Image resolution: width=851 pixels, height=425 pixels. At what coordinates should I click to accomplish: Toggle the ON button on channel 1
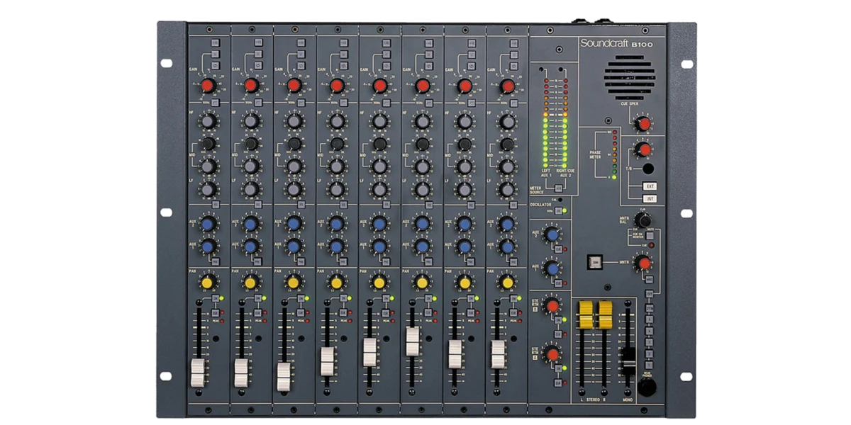pos(216,298)
